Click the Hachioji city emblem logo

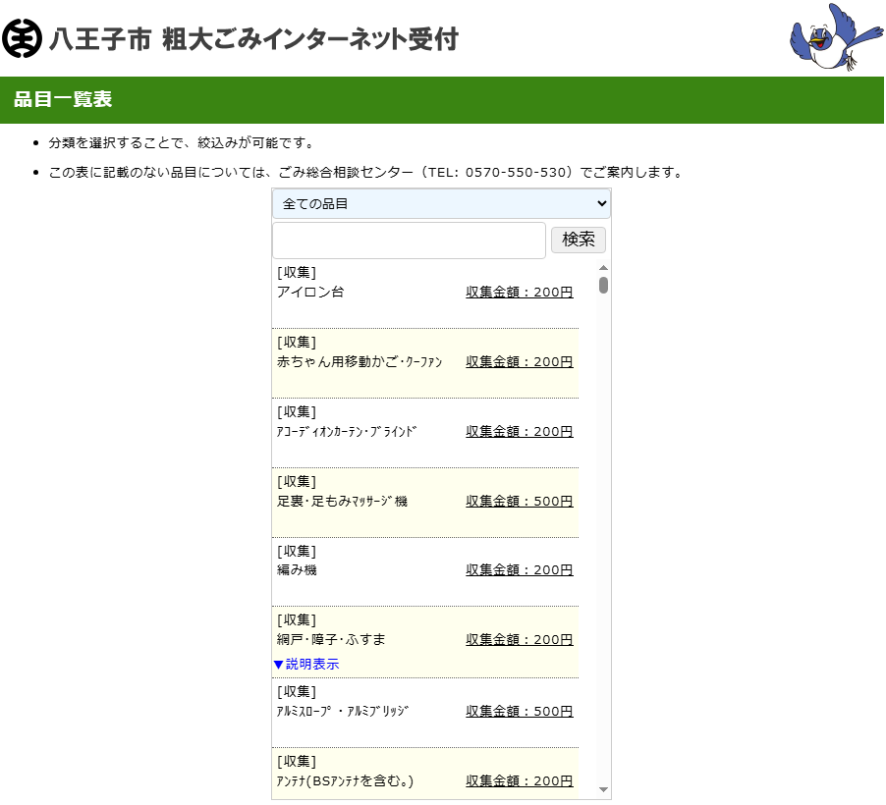coord(23,38)
